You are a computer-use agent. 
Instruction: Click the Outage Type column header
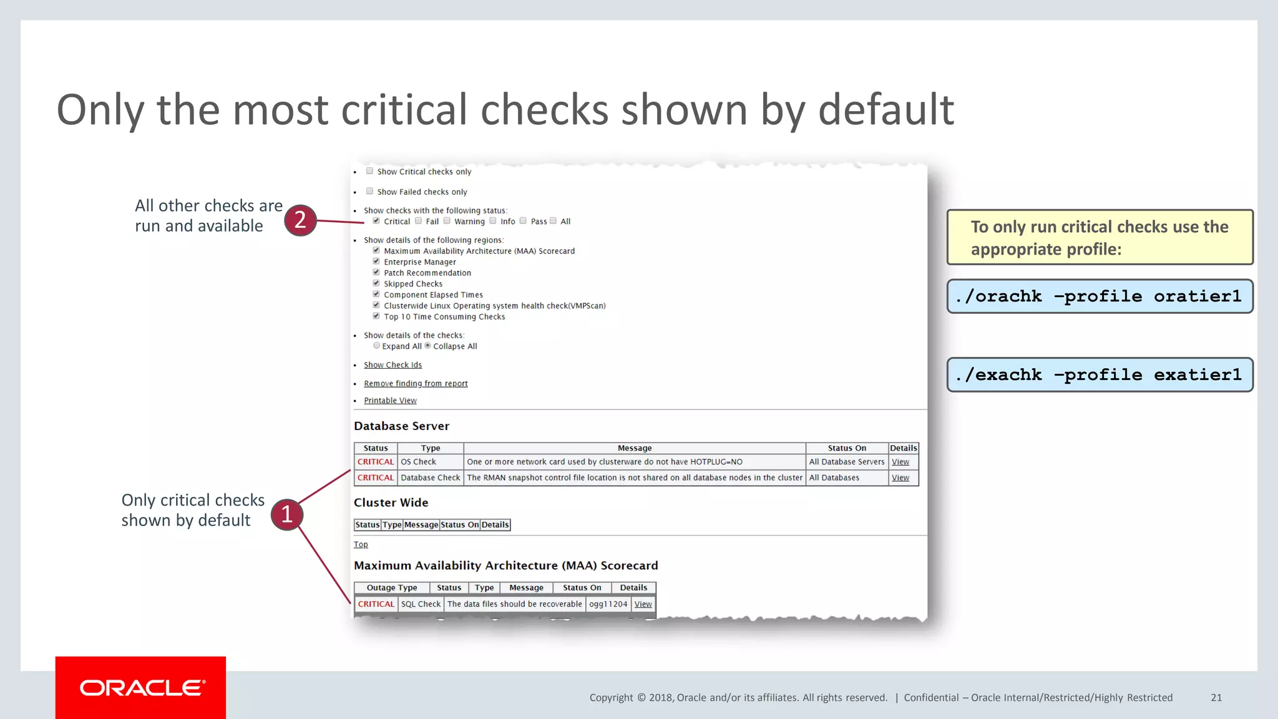[392, 588]
